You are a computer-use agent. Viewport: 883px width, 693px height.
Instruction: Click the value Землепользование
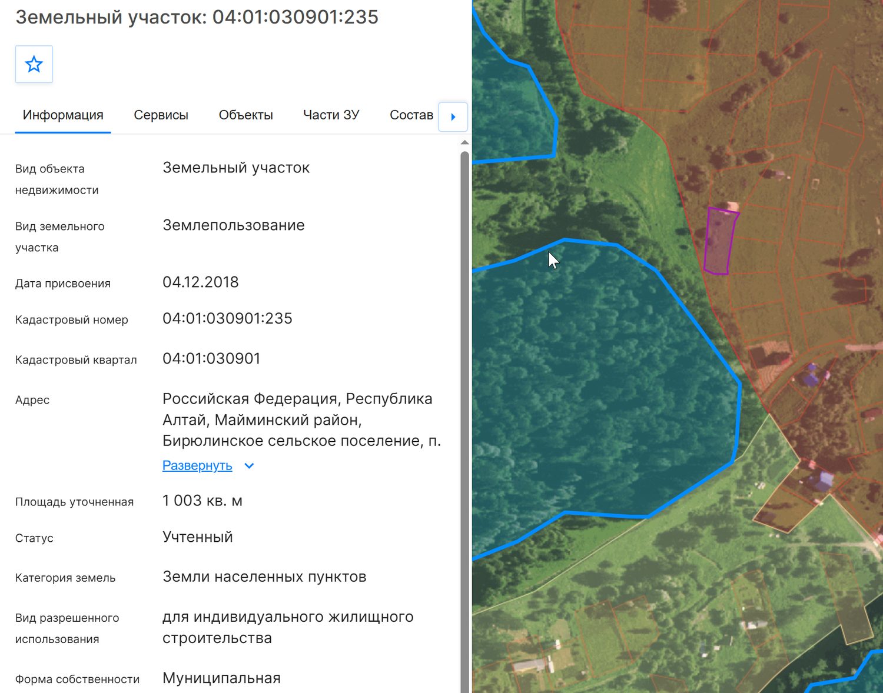234,225
